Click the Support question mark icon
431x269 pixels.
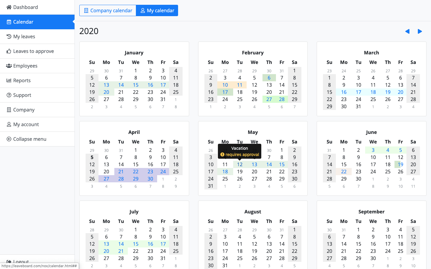[9, 95]
